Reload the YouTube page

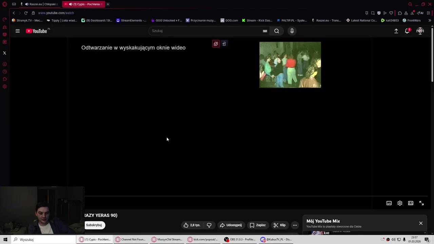pos(26,13)
